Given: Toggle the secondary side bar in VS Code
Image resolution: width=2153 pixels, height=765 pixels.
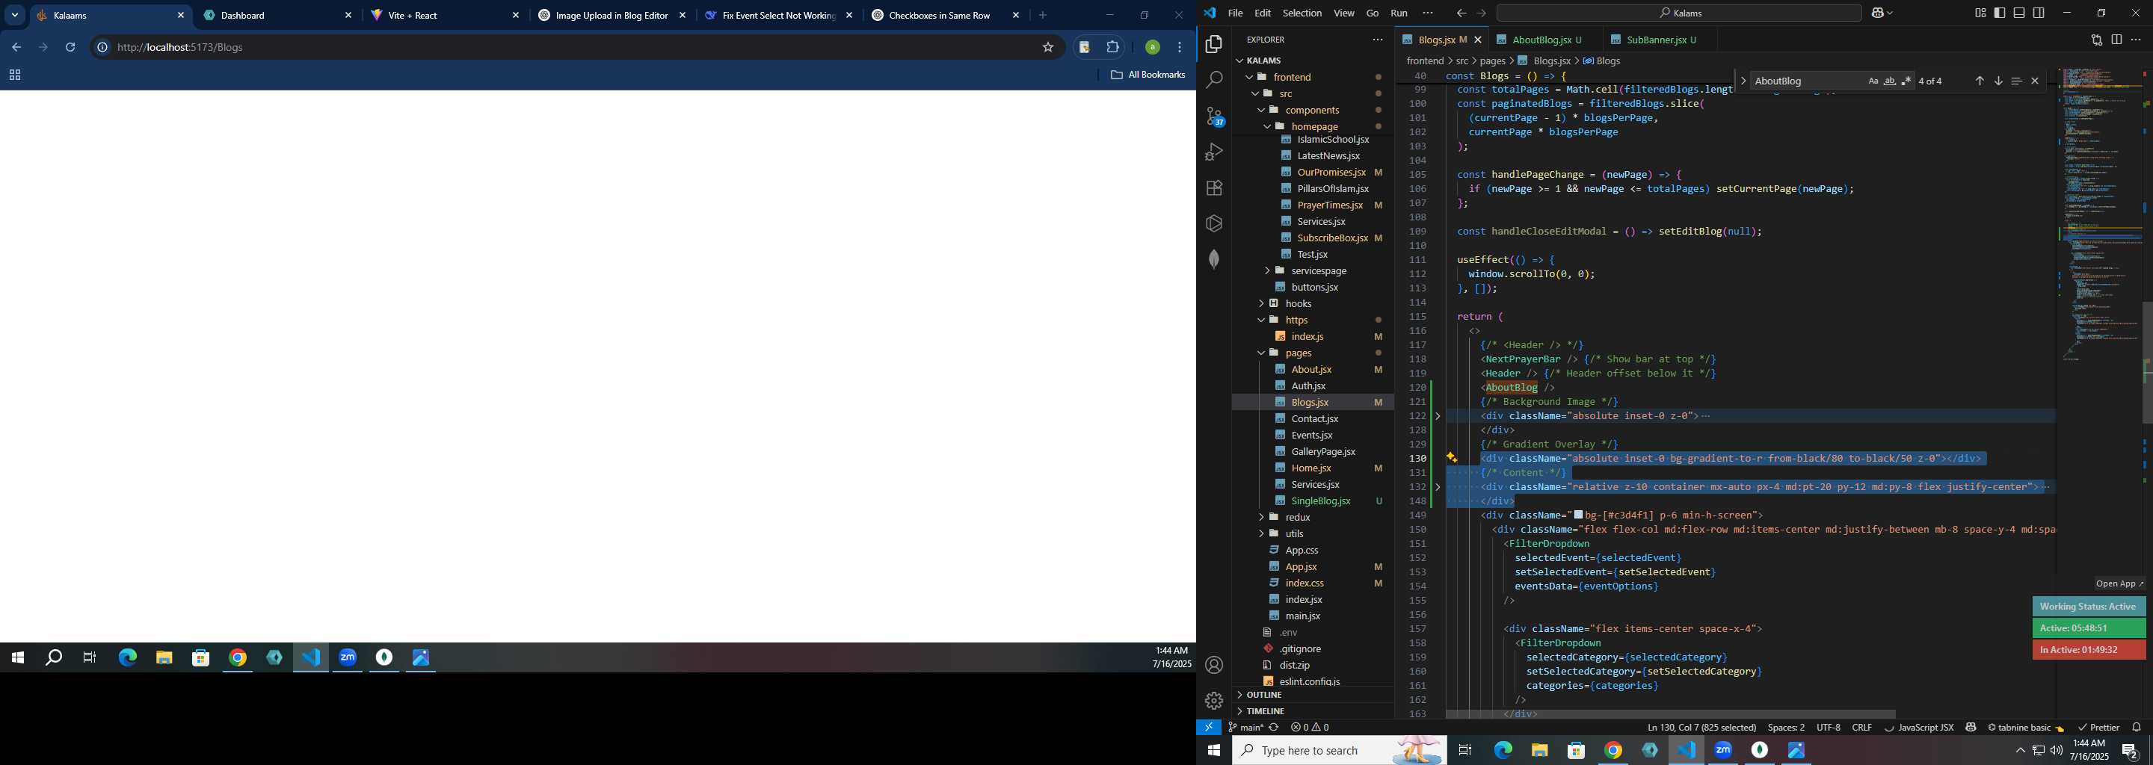Looking at the screenshot, I should [x=2039, y=13].
